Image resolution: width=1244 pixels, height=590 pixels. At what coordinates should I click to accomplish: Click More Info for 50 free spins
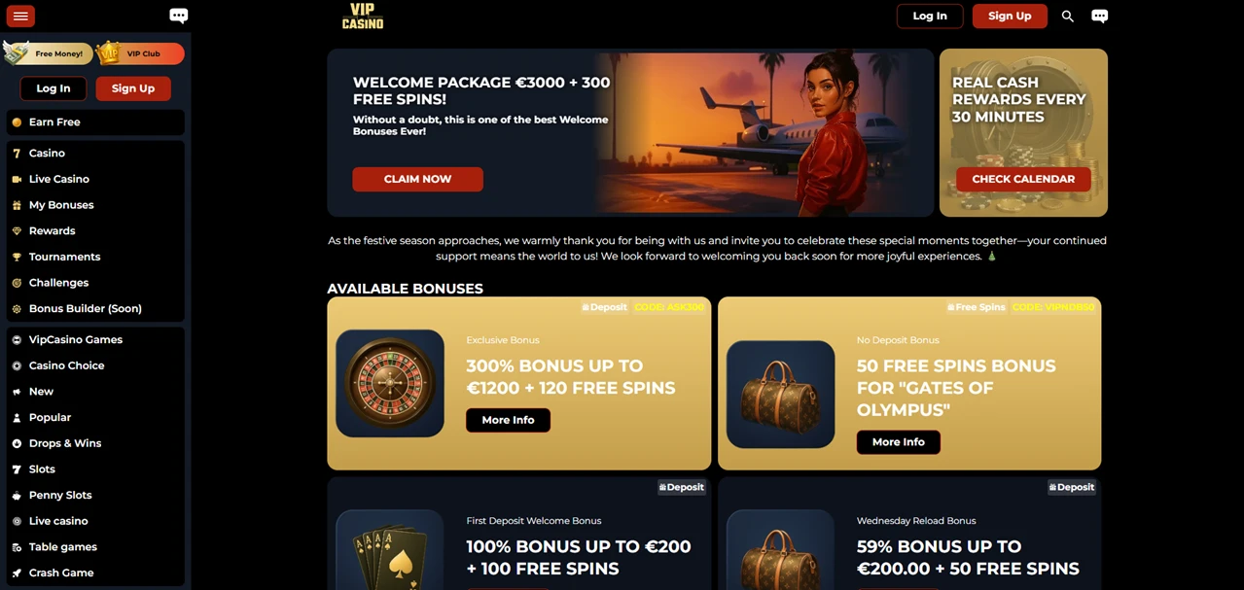[898, 442]
